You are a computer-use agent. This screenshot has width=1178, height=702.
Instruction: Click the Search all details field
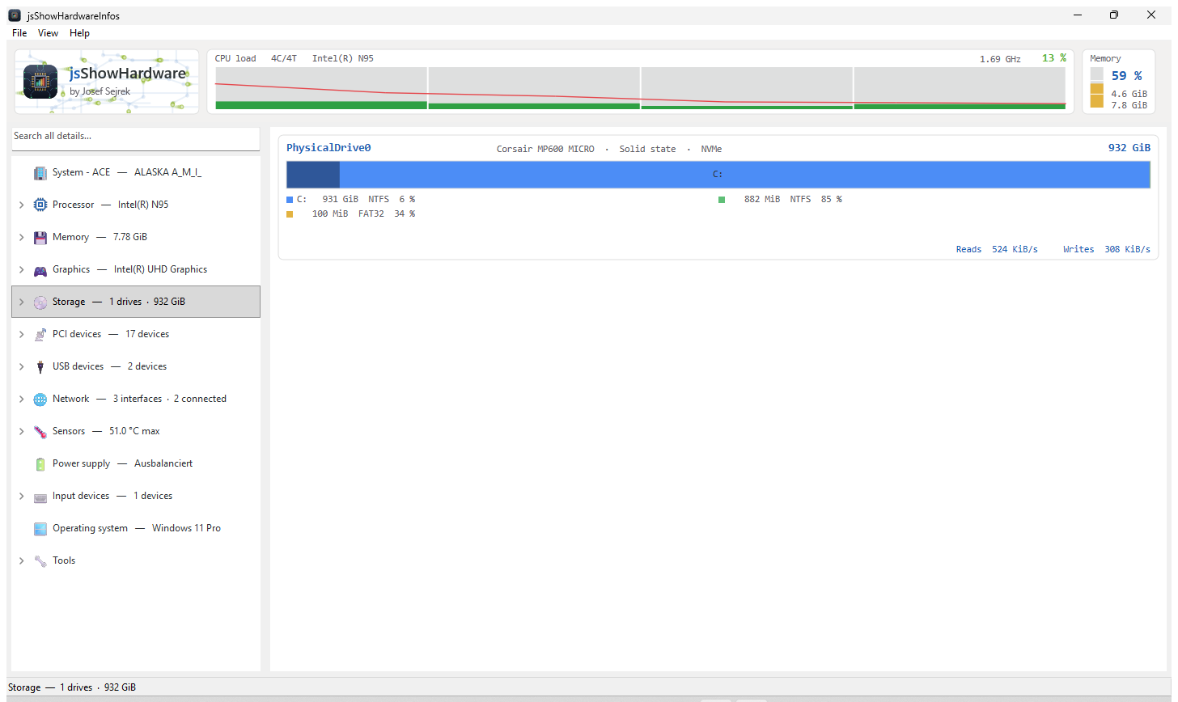pyautogui.click(x=136, y=138)
